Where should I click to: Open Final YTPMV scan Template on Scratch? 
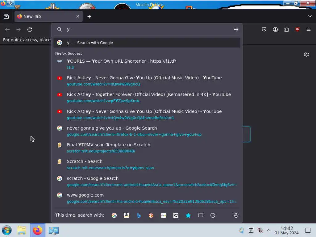pos(147,148)
